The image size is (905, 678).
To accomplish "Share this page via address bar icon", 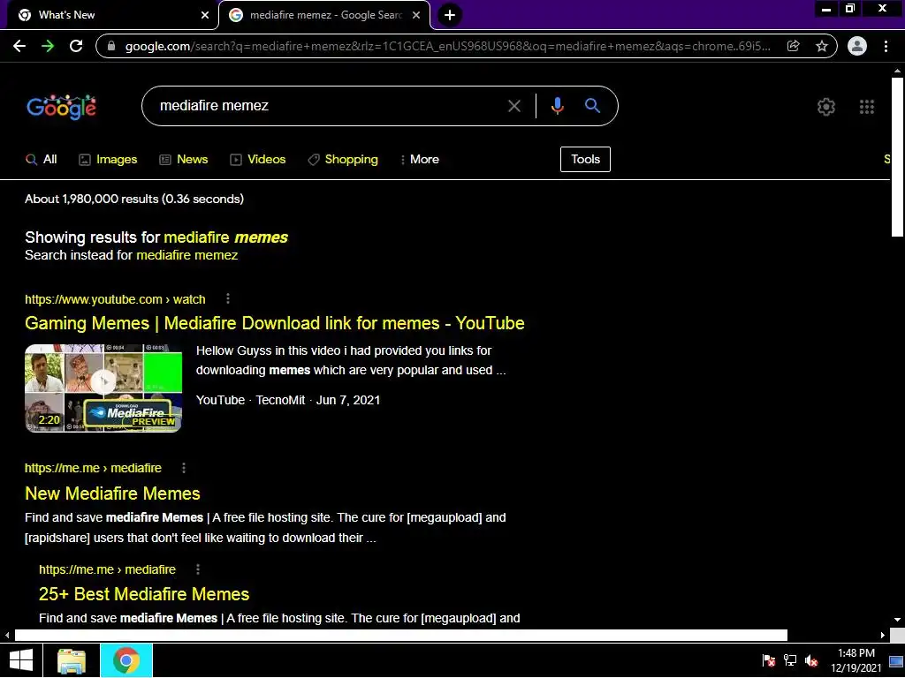I will [793, 46].
